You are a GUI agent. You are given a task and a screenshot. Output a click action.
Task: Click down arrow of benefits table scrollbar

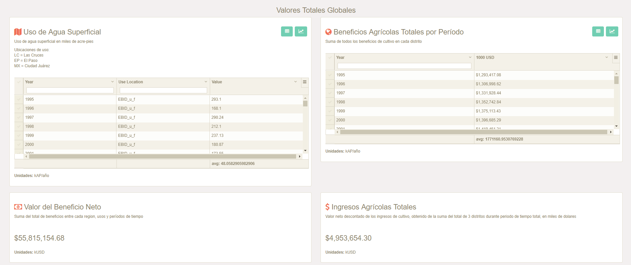pyautogui.click(x=616, y=126)
